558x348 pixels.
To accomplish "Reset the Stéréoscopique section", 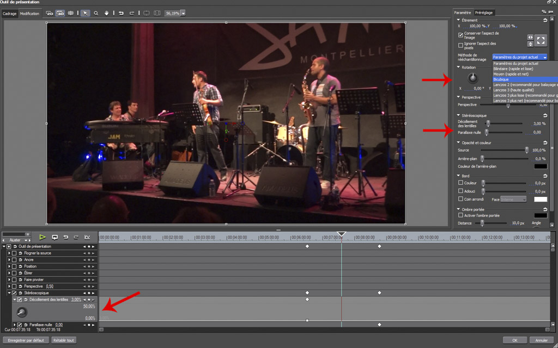I will click(545, 115).
